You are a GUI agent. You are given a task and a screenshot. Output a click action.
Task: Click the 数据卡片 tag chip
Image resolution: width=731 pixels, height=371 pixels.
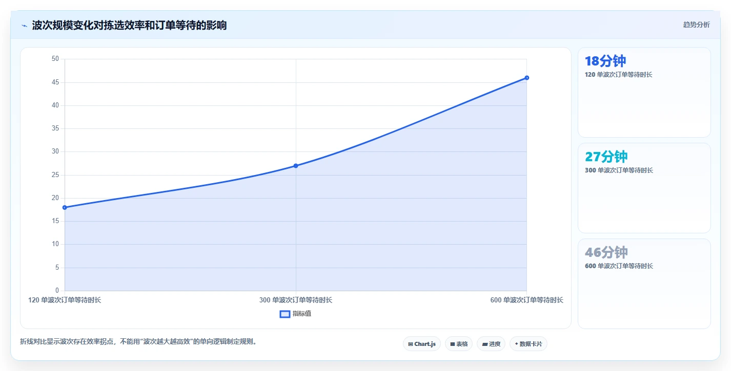pos(529,344)
